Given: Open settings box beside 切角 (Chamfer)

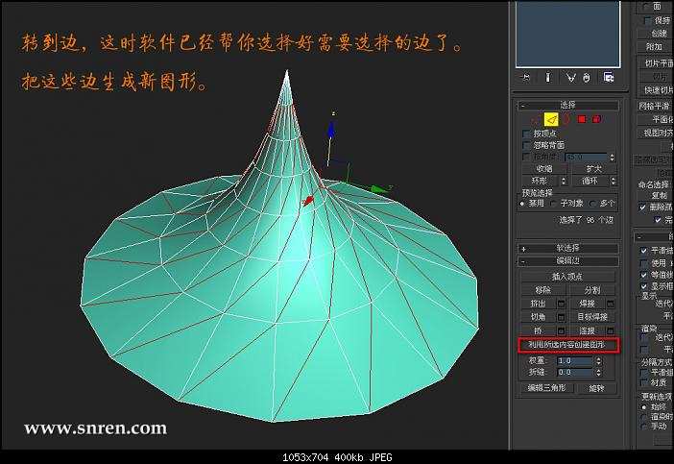Looking at the screenshot, I should pos(561,317).
